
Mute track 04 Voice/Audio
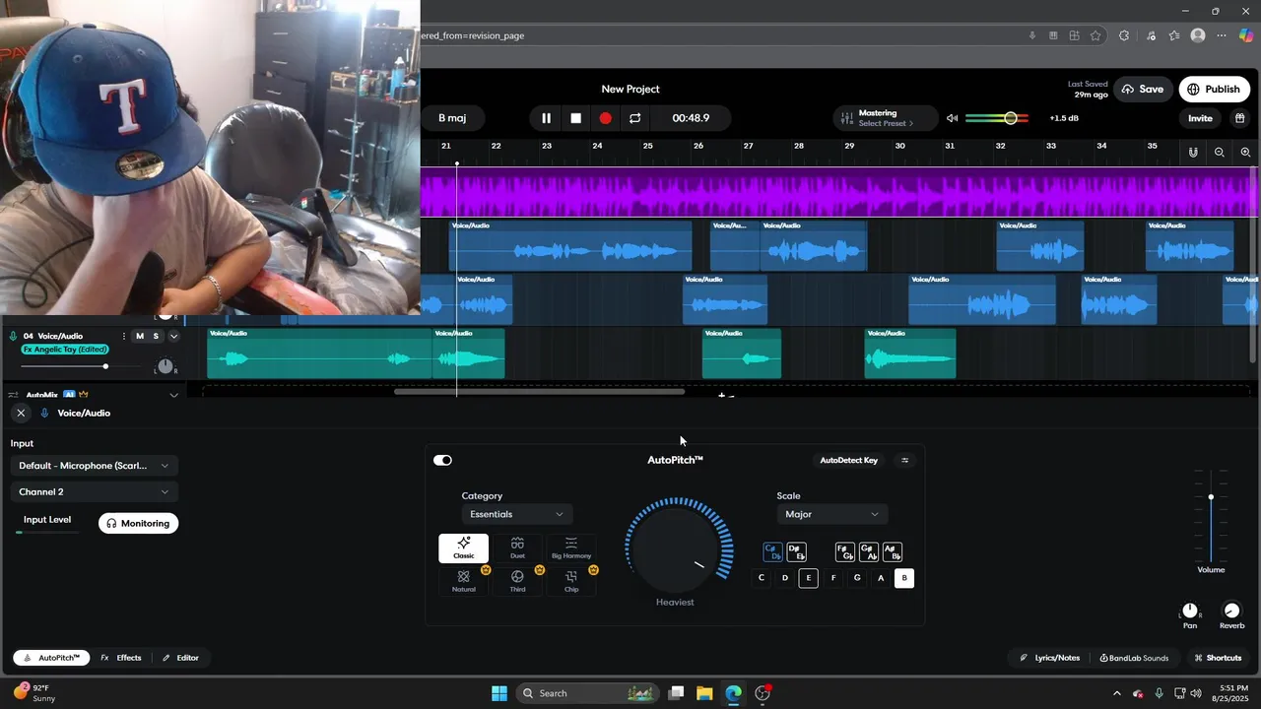(140, 336)
